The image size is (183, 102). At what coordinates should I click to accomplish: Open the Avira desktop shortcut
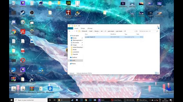pos(23,32)
